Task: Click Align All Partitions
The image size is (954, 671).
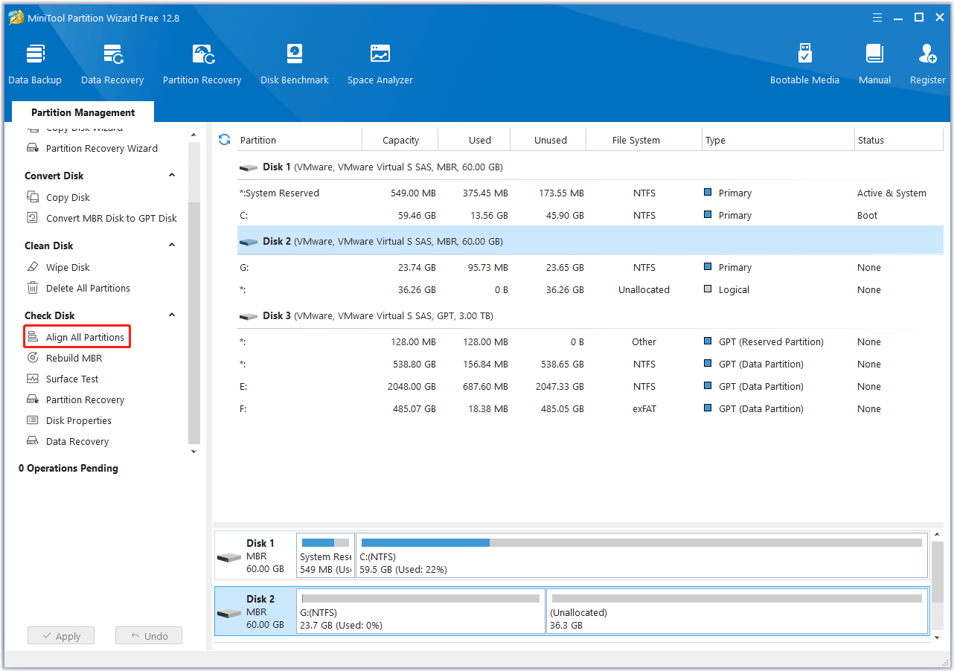Action: click(85, 337)
